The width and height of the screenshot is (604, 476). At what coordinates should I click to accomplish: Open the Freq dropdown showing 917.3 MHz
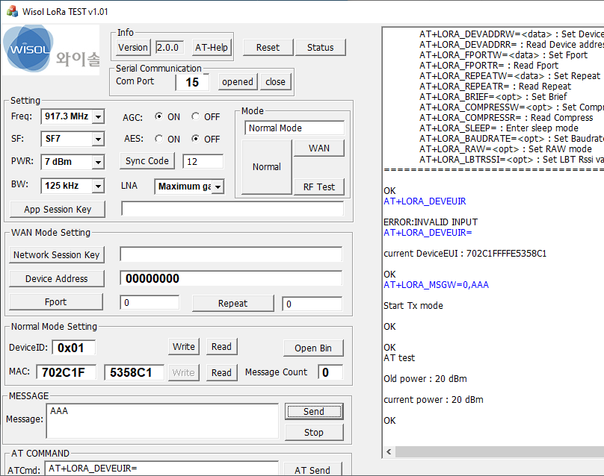[x=98, y=116]
